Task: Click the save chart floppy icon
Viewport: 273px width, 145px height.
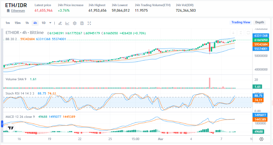Action: [82, 23]
